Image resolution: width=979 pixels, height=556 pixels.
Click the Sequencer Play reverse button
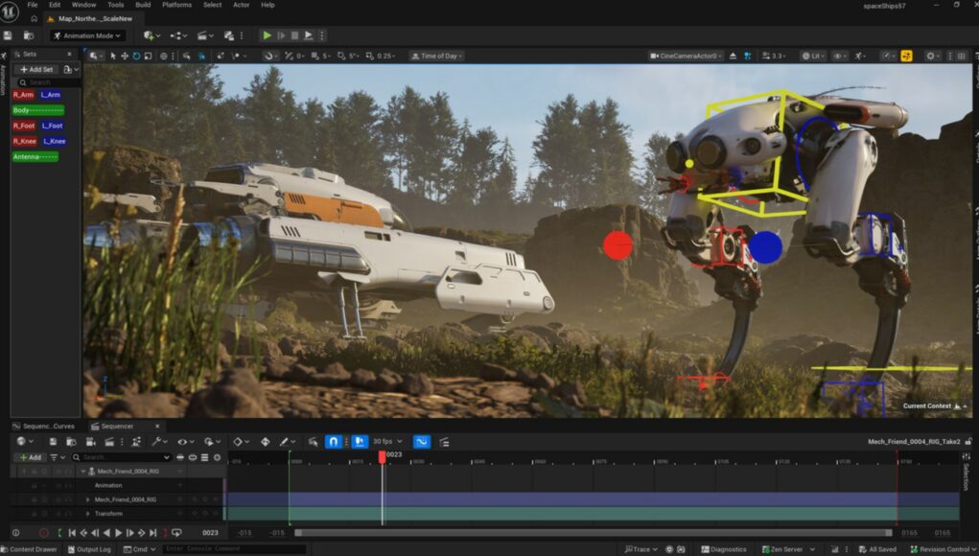(106, 533)
